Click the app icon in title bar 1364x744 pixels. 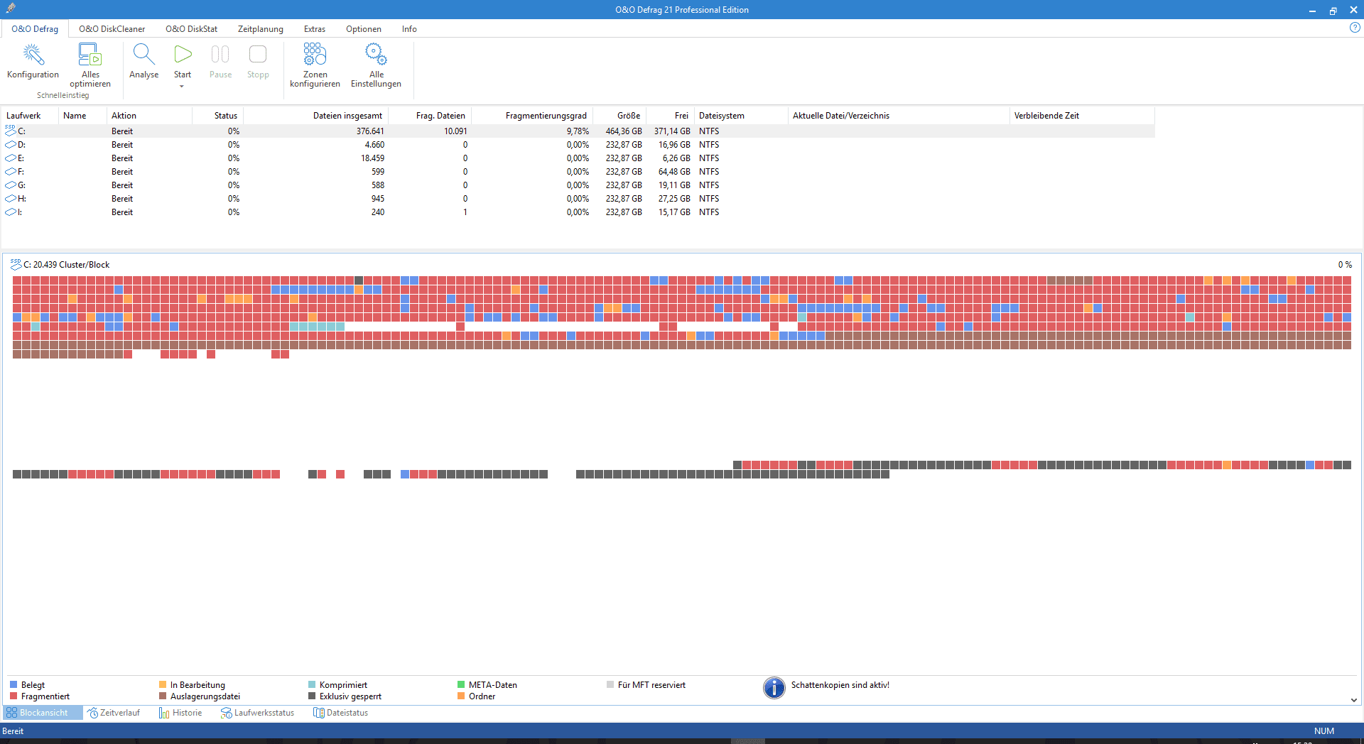tap(10, 9)
